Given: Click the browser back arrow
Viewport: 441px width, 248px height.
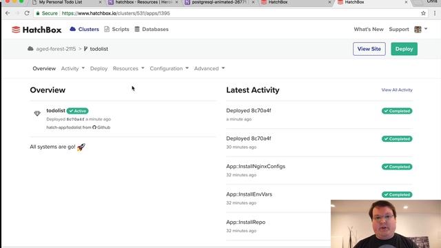Looking at the screenshot, I should 8,13.
